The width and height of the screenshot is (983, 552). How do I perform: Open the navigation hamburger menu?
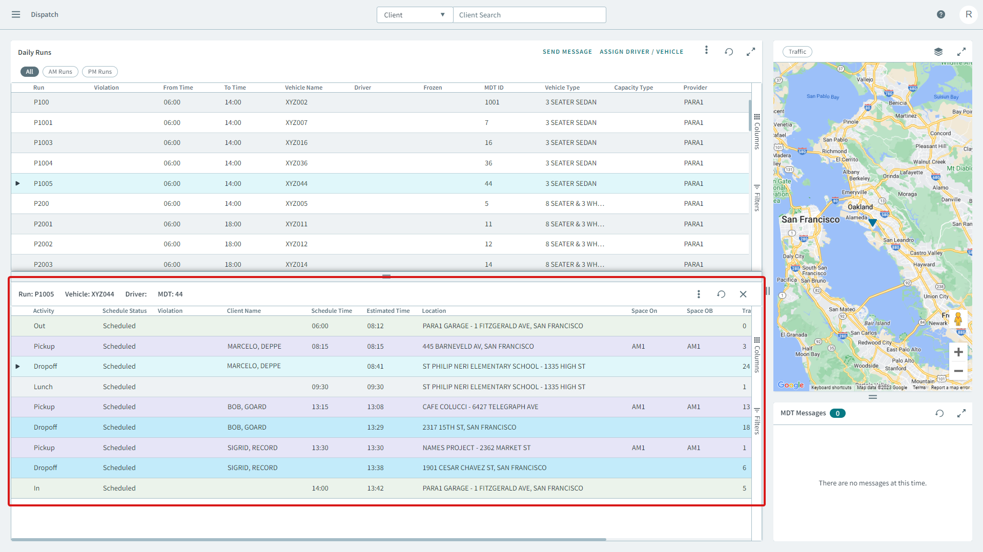[15, 14]
